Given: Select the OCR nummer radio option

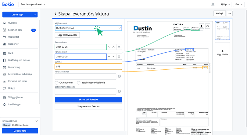Looking at the screenshot, I should (x=57, y=83).
